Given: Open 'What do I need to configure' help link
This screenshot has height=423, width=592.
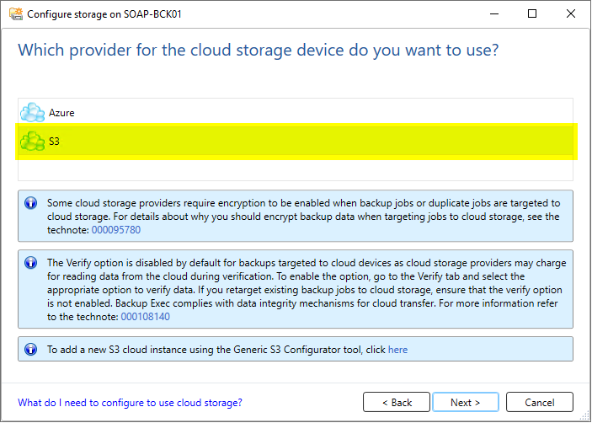Looking at the screenshot, I should pos(130,402).
